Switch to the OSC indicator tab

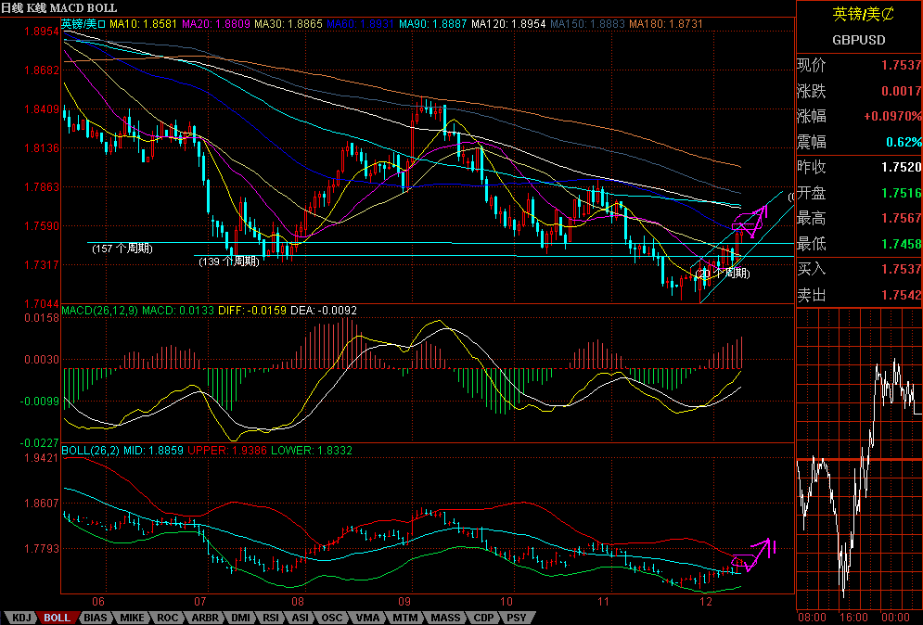pos(331,618)
